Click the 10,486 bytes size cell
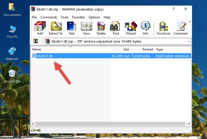Viewport: 207px width, 139px height. tap(121, 56)
